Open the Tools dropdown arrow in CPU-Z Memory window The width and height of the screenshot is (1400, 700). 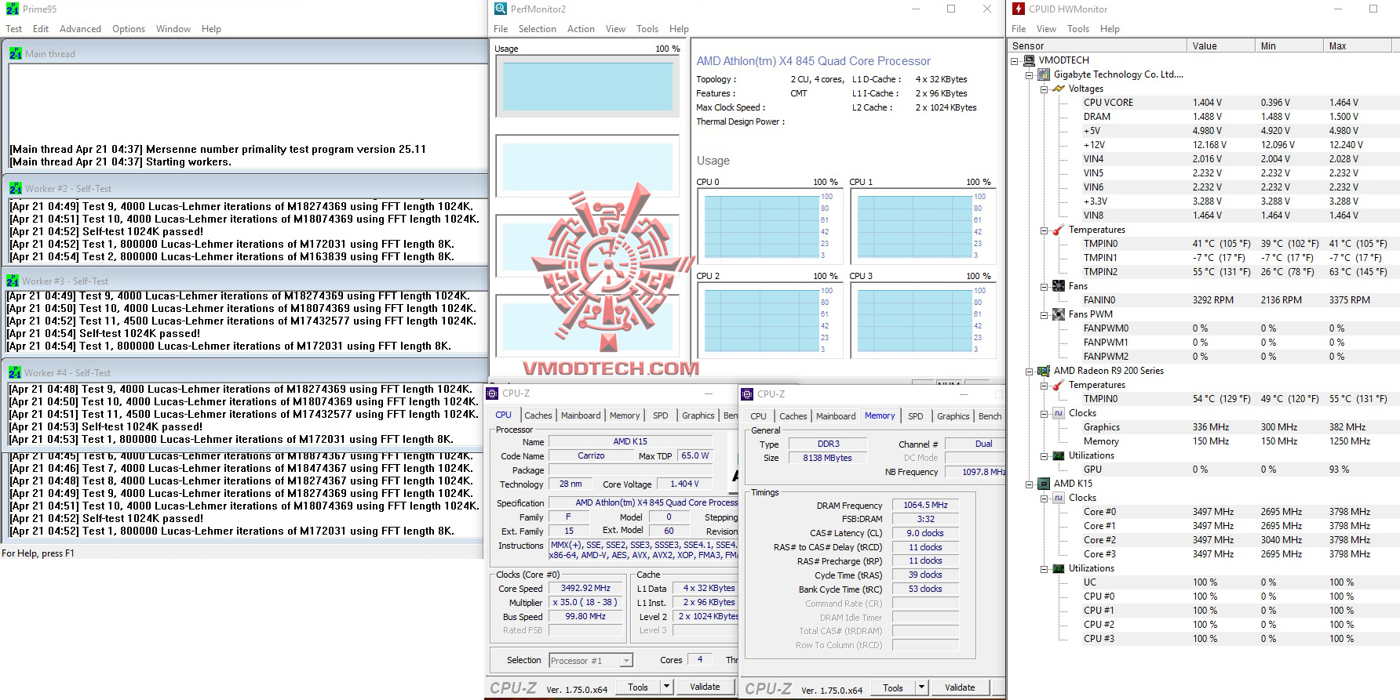click(x=921, y=687)
